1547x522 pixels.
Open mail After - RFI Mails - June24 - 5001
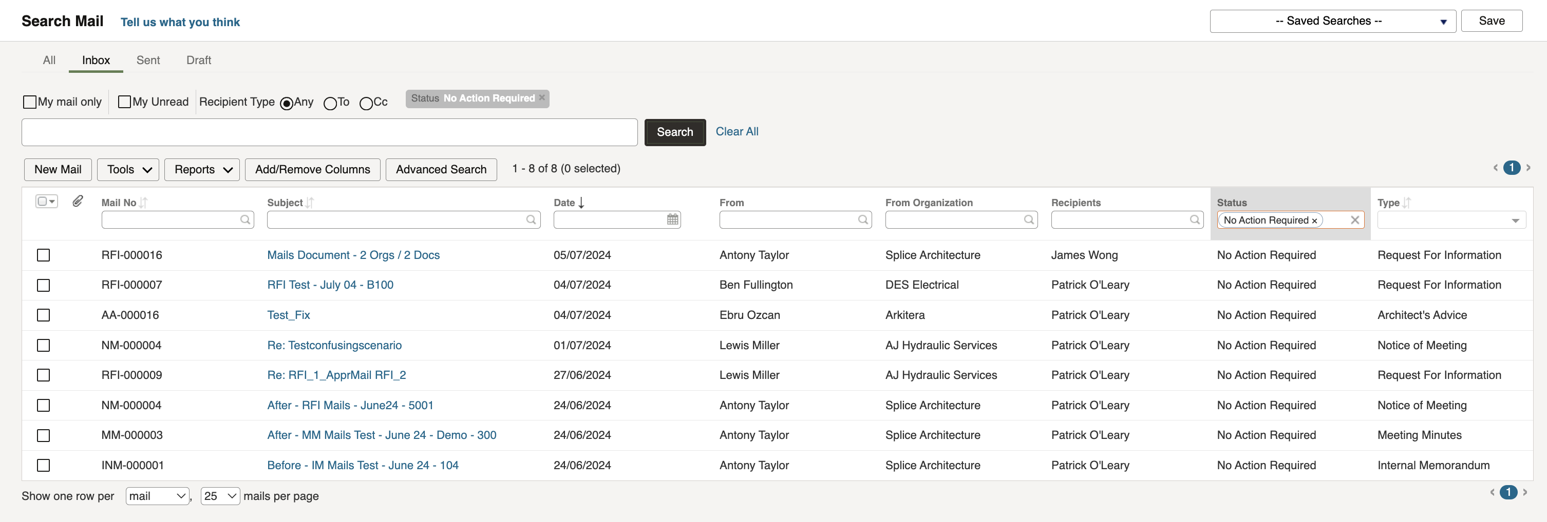click(350, 406)
